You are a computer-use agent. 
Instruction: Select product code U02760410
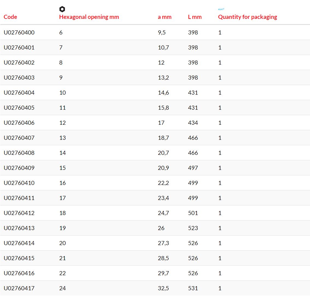(x=19, y=183)
